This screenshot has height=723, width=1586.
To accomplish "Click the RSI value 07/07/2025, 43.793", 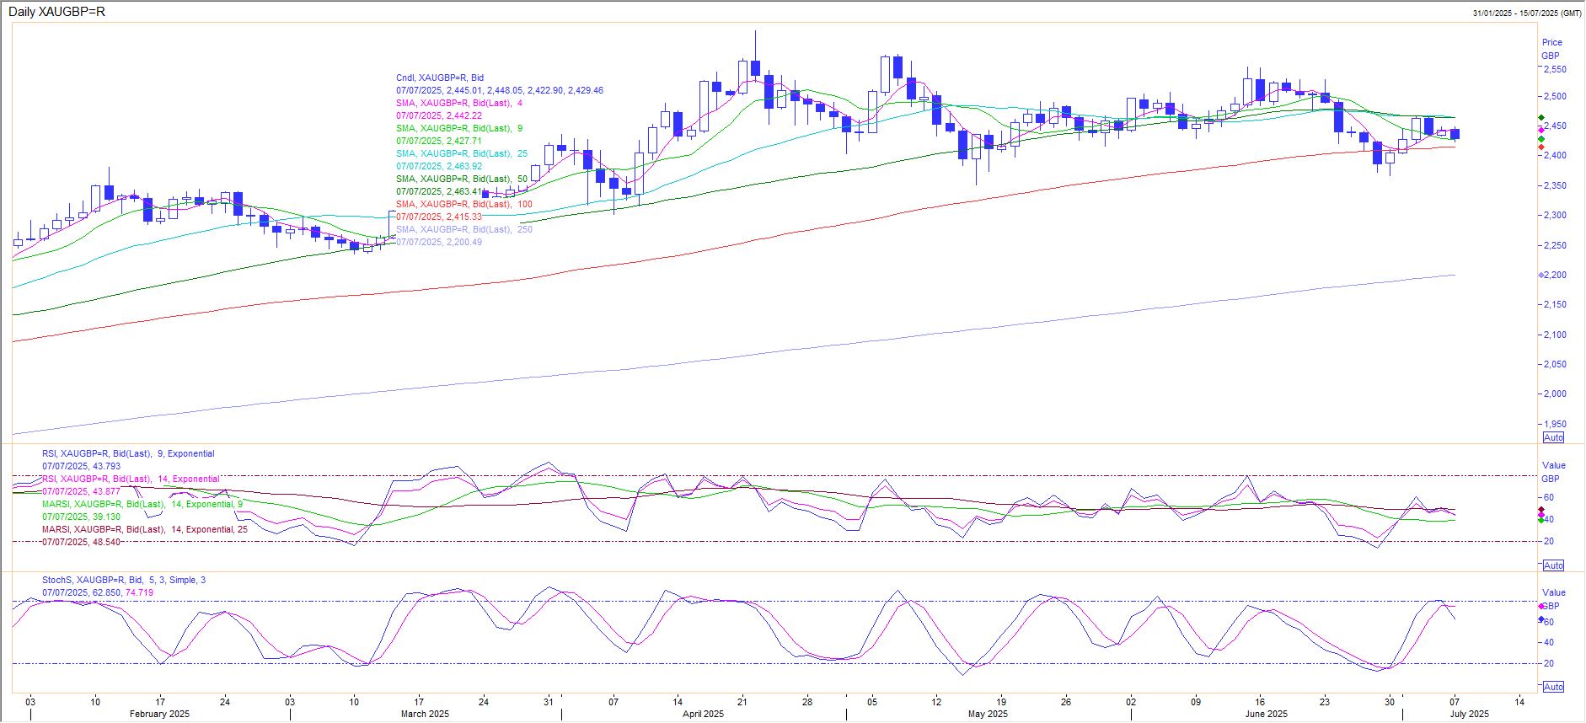I will 81,466.
